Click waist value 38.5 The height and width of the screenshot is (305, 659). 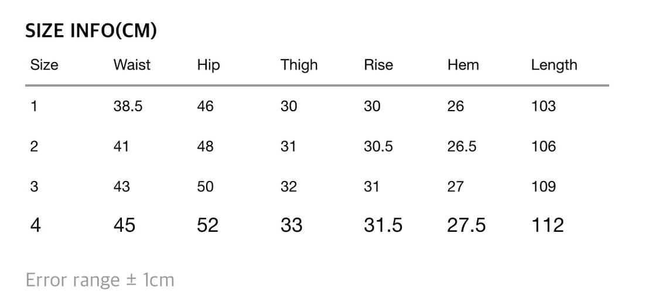click(128, 106)
